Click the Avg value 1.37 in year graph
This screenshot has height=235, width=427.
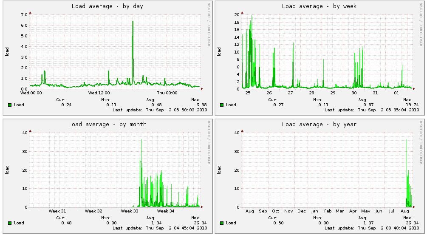[368, 223]
